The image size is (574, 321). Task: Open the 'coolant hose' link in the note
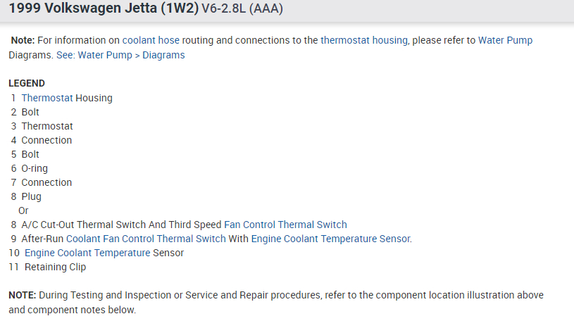(151, 40)
